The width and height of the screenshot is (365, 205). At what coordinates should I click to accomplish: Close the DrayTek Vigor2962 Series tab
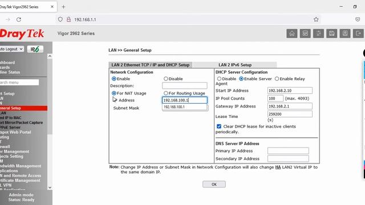pyautogui.click(x=52, y=7)
